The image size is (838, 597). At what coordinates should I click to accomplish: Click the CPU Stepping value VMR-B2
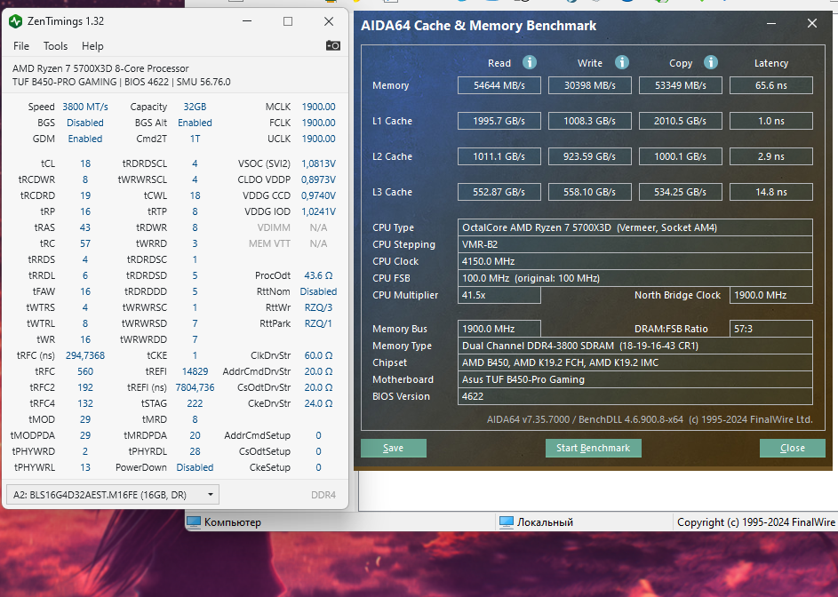[x=634, y=244]
